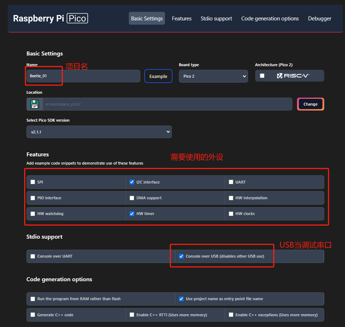Click the 'Select Pico SDK version' label
The image size is (345, 327).
(x=48, y=120)
